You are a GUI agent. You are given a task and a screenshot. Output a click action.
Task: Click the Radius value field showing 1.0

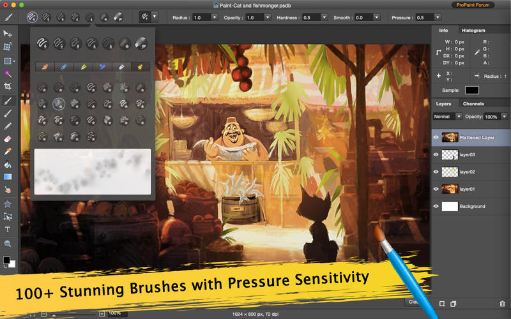point(201,17)
